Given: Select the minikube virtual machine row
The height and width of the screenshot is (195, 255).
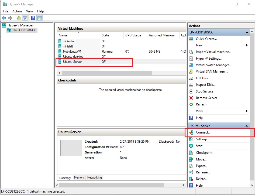Looking at the screenshot, I should click(121, 41).
